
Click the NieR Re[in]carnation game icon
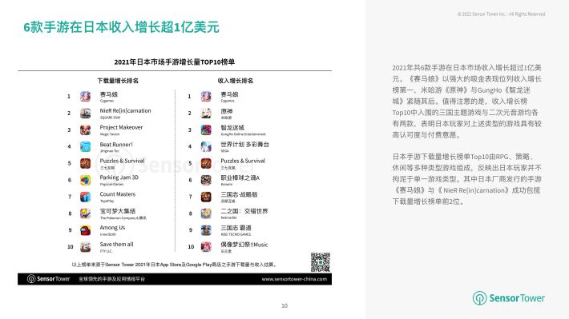pyautogui.click(x=85, y=114)
